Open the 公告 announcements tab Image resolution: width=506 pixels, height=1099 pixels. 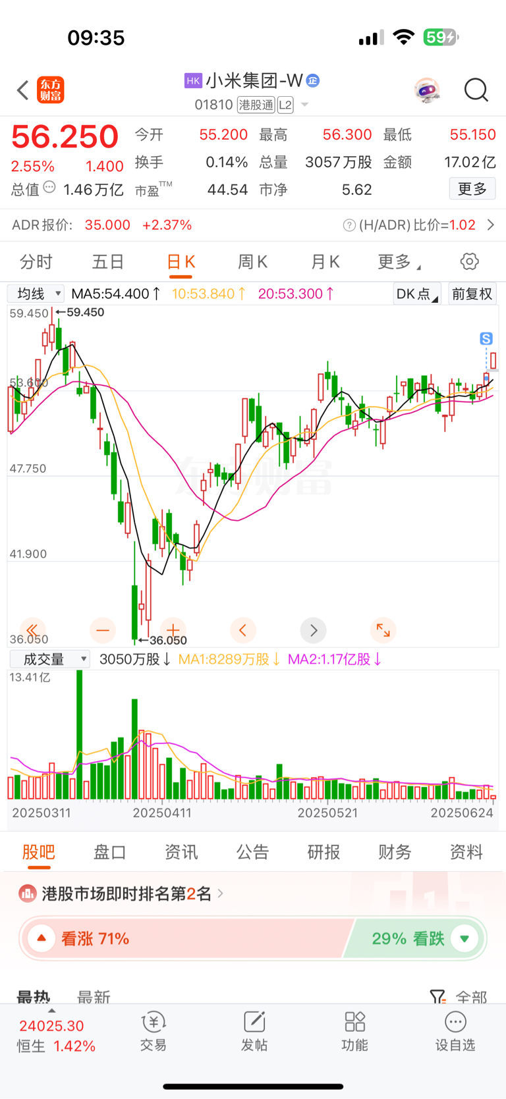[253, 852]
